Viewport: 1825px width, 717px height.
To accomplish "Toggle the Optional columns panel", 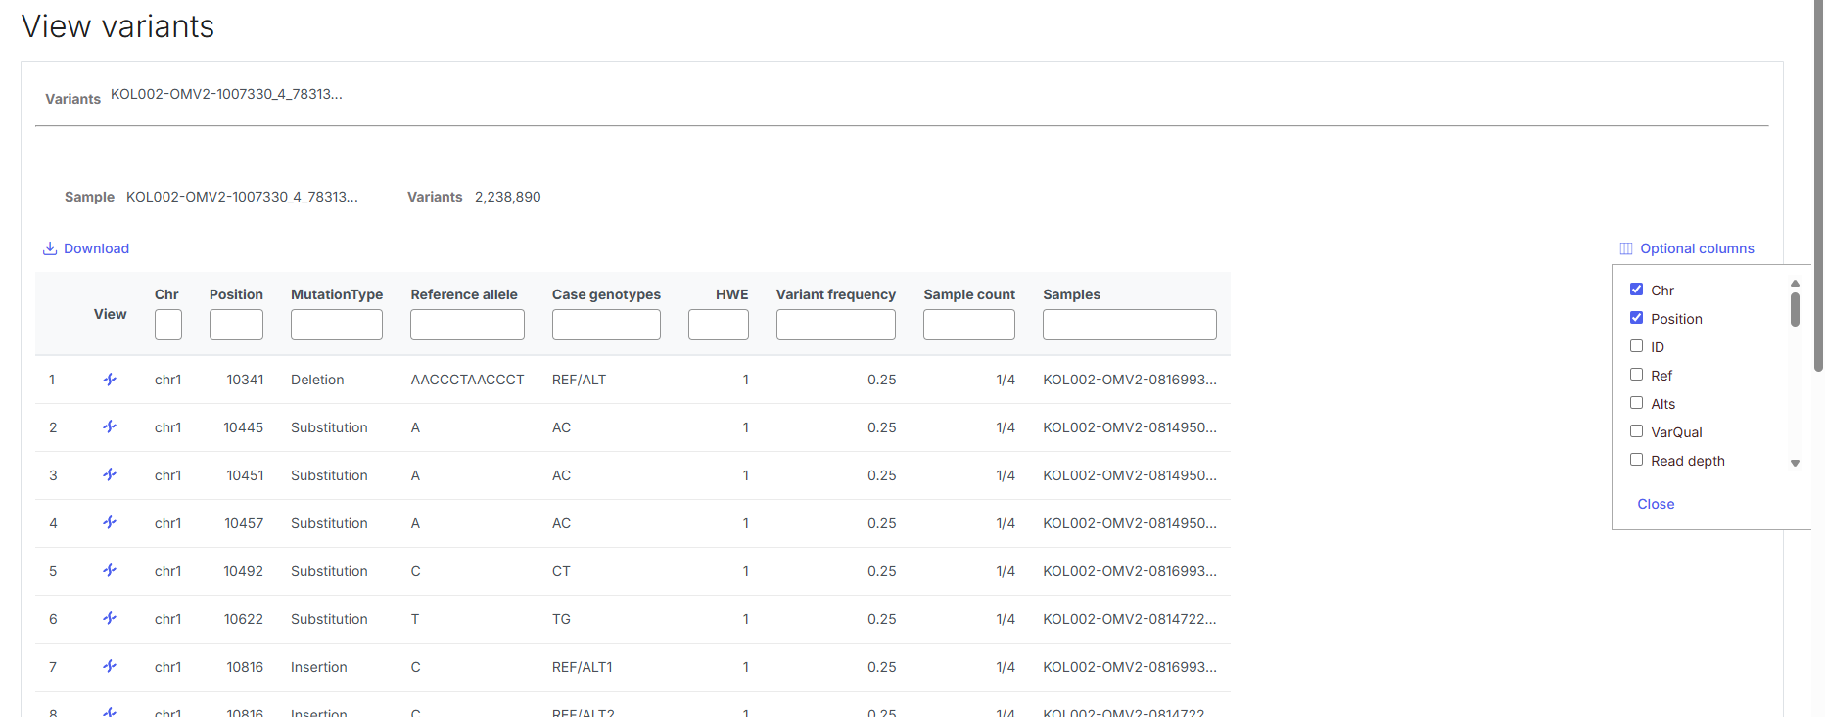I will [x=1687, y=249].
